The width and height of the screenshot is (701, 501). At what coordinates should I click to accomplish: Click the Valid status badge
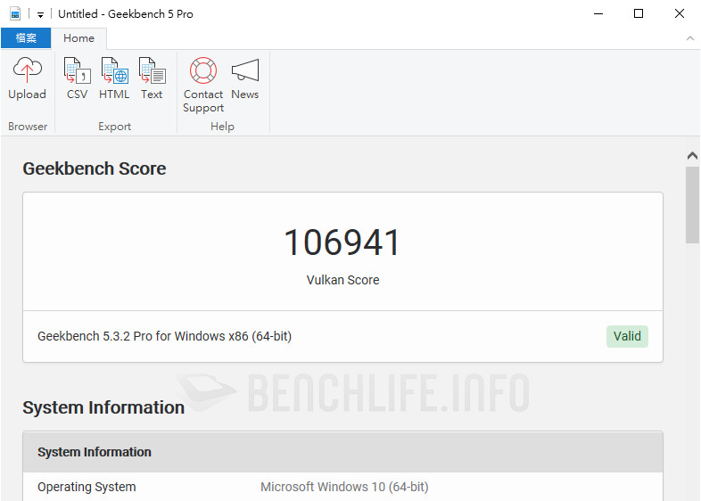coord(627,336)
